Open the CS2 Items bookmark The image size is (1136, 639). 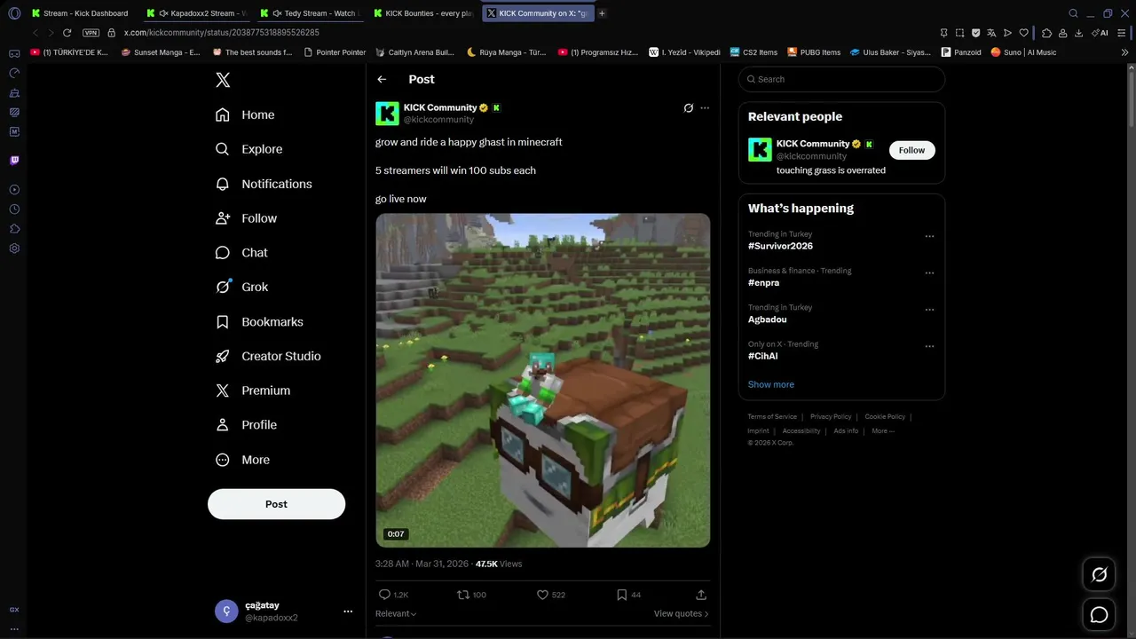(753, 52)
